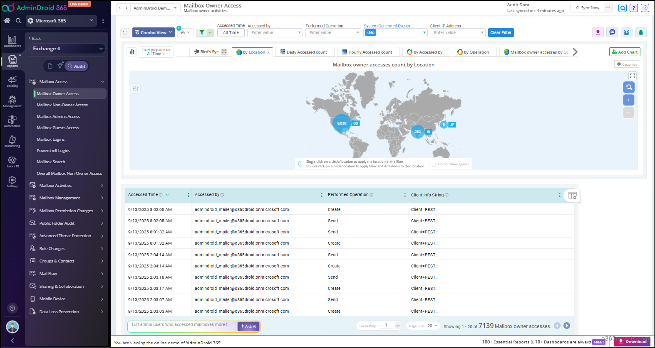This screenshot has height=348, width=655.
Task: Toggle the green filter funnel button
Action: point(201,32)
